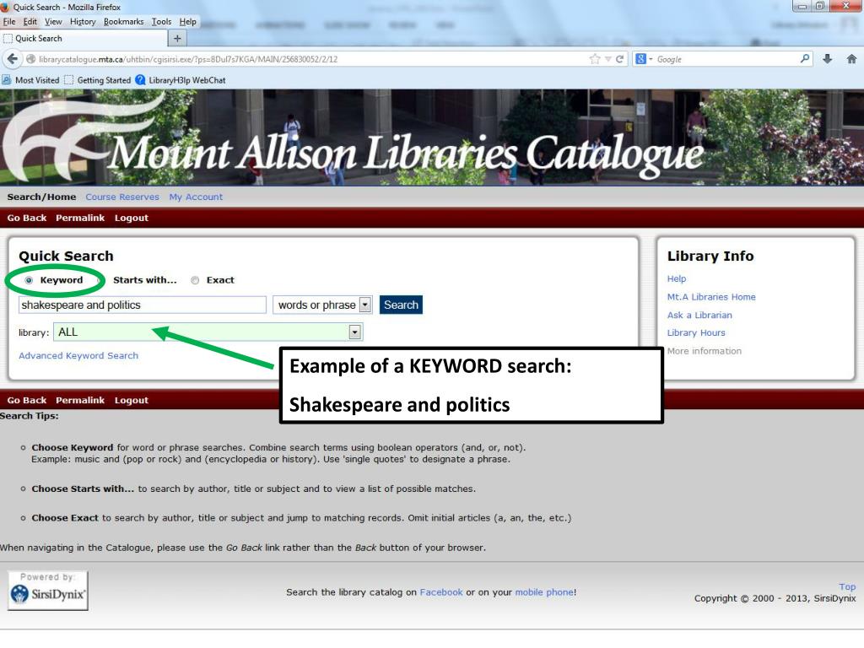Screen dimensions: 864x648
Task: Click the SirsiDynix powered-by logo
Action: tap(48, 590)
